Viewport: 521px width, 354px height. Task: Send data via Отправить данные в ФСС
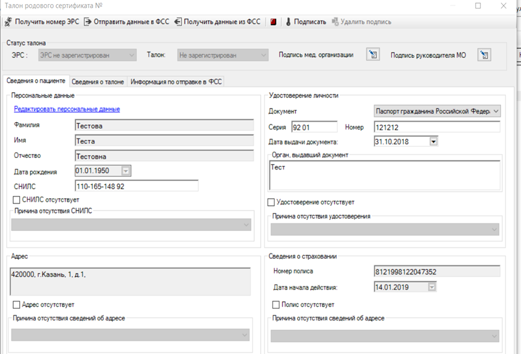click(126, 22)
